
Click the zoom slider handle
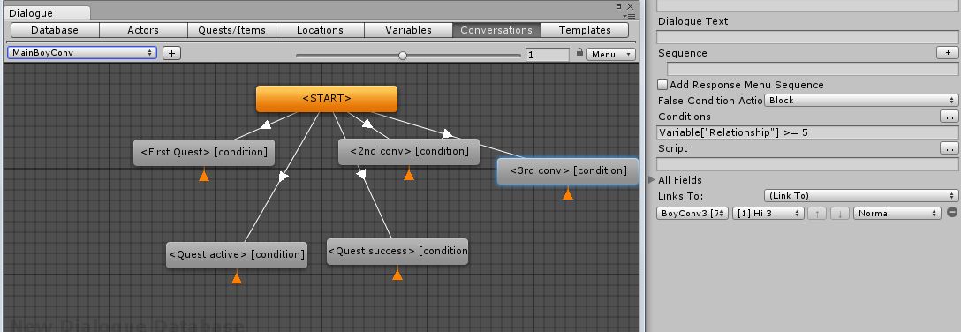click(403, 55)
